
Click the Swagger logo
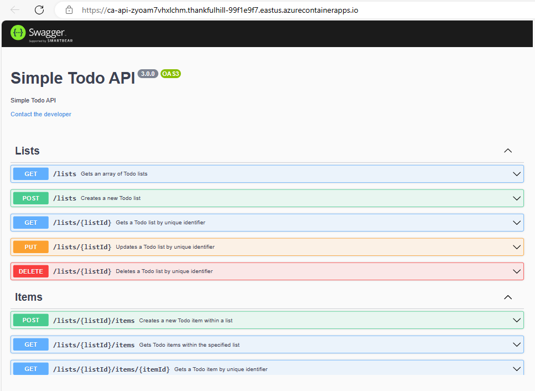(x=41, y=33)
